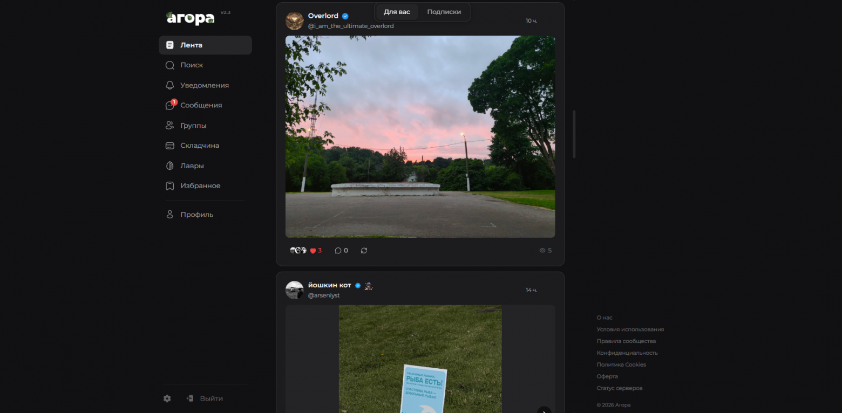Image resolution: width=842 pixels, height=413 pixels.
Task: Open the Статус серверов link
Action: [619, 388]
